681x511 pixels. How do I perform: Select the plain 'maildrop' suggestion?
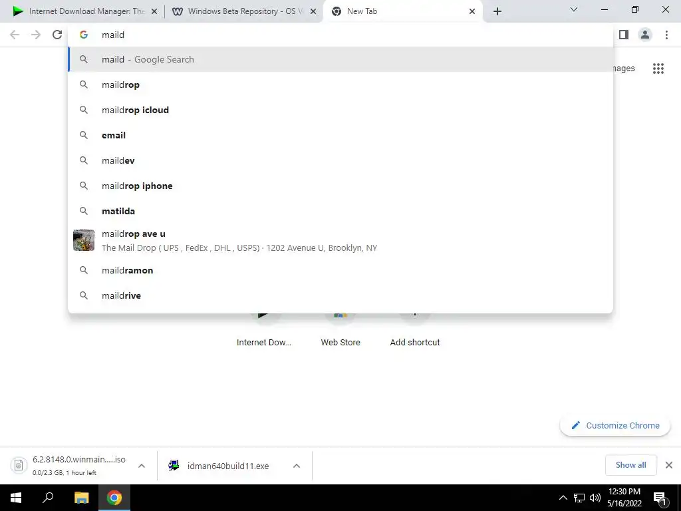click(x=340, y=85)
